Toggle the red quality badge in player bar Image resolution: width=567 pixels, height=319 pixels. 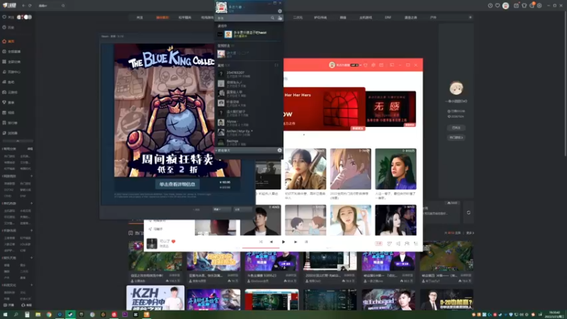point(378,244)
